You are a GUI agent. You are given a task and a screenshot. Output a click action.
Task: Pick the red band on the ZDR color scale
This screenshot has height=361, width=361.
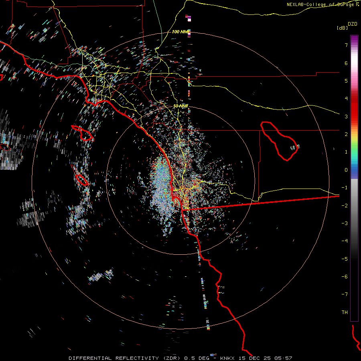[x=354, y=111]
